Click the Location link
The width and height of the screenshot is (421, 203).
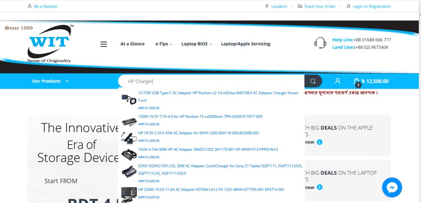(x=279, y=6)
